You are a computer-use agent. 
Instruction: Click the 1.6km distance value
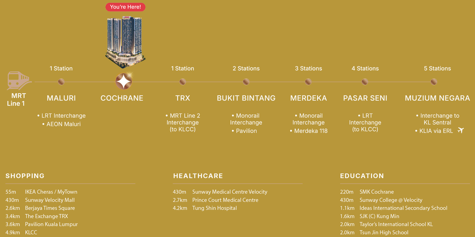coord(347,216)
